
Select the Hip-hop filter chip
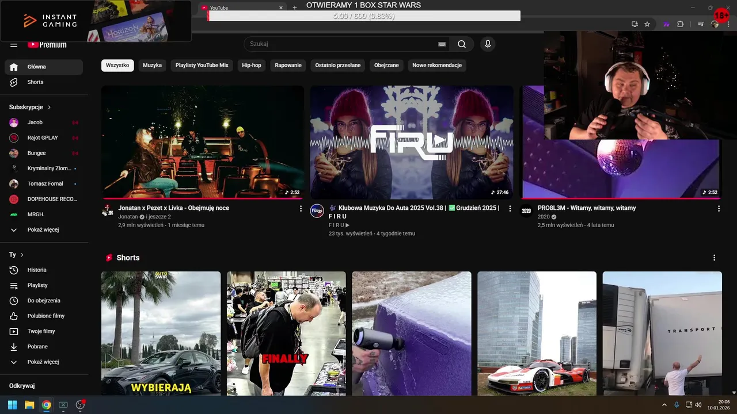click(252, 66)
